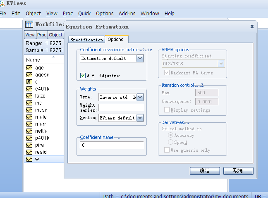Open the Help menu
Screen dimensions: 268x198
pos(170,14)
